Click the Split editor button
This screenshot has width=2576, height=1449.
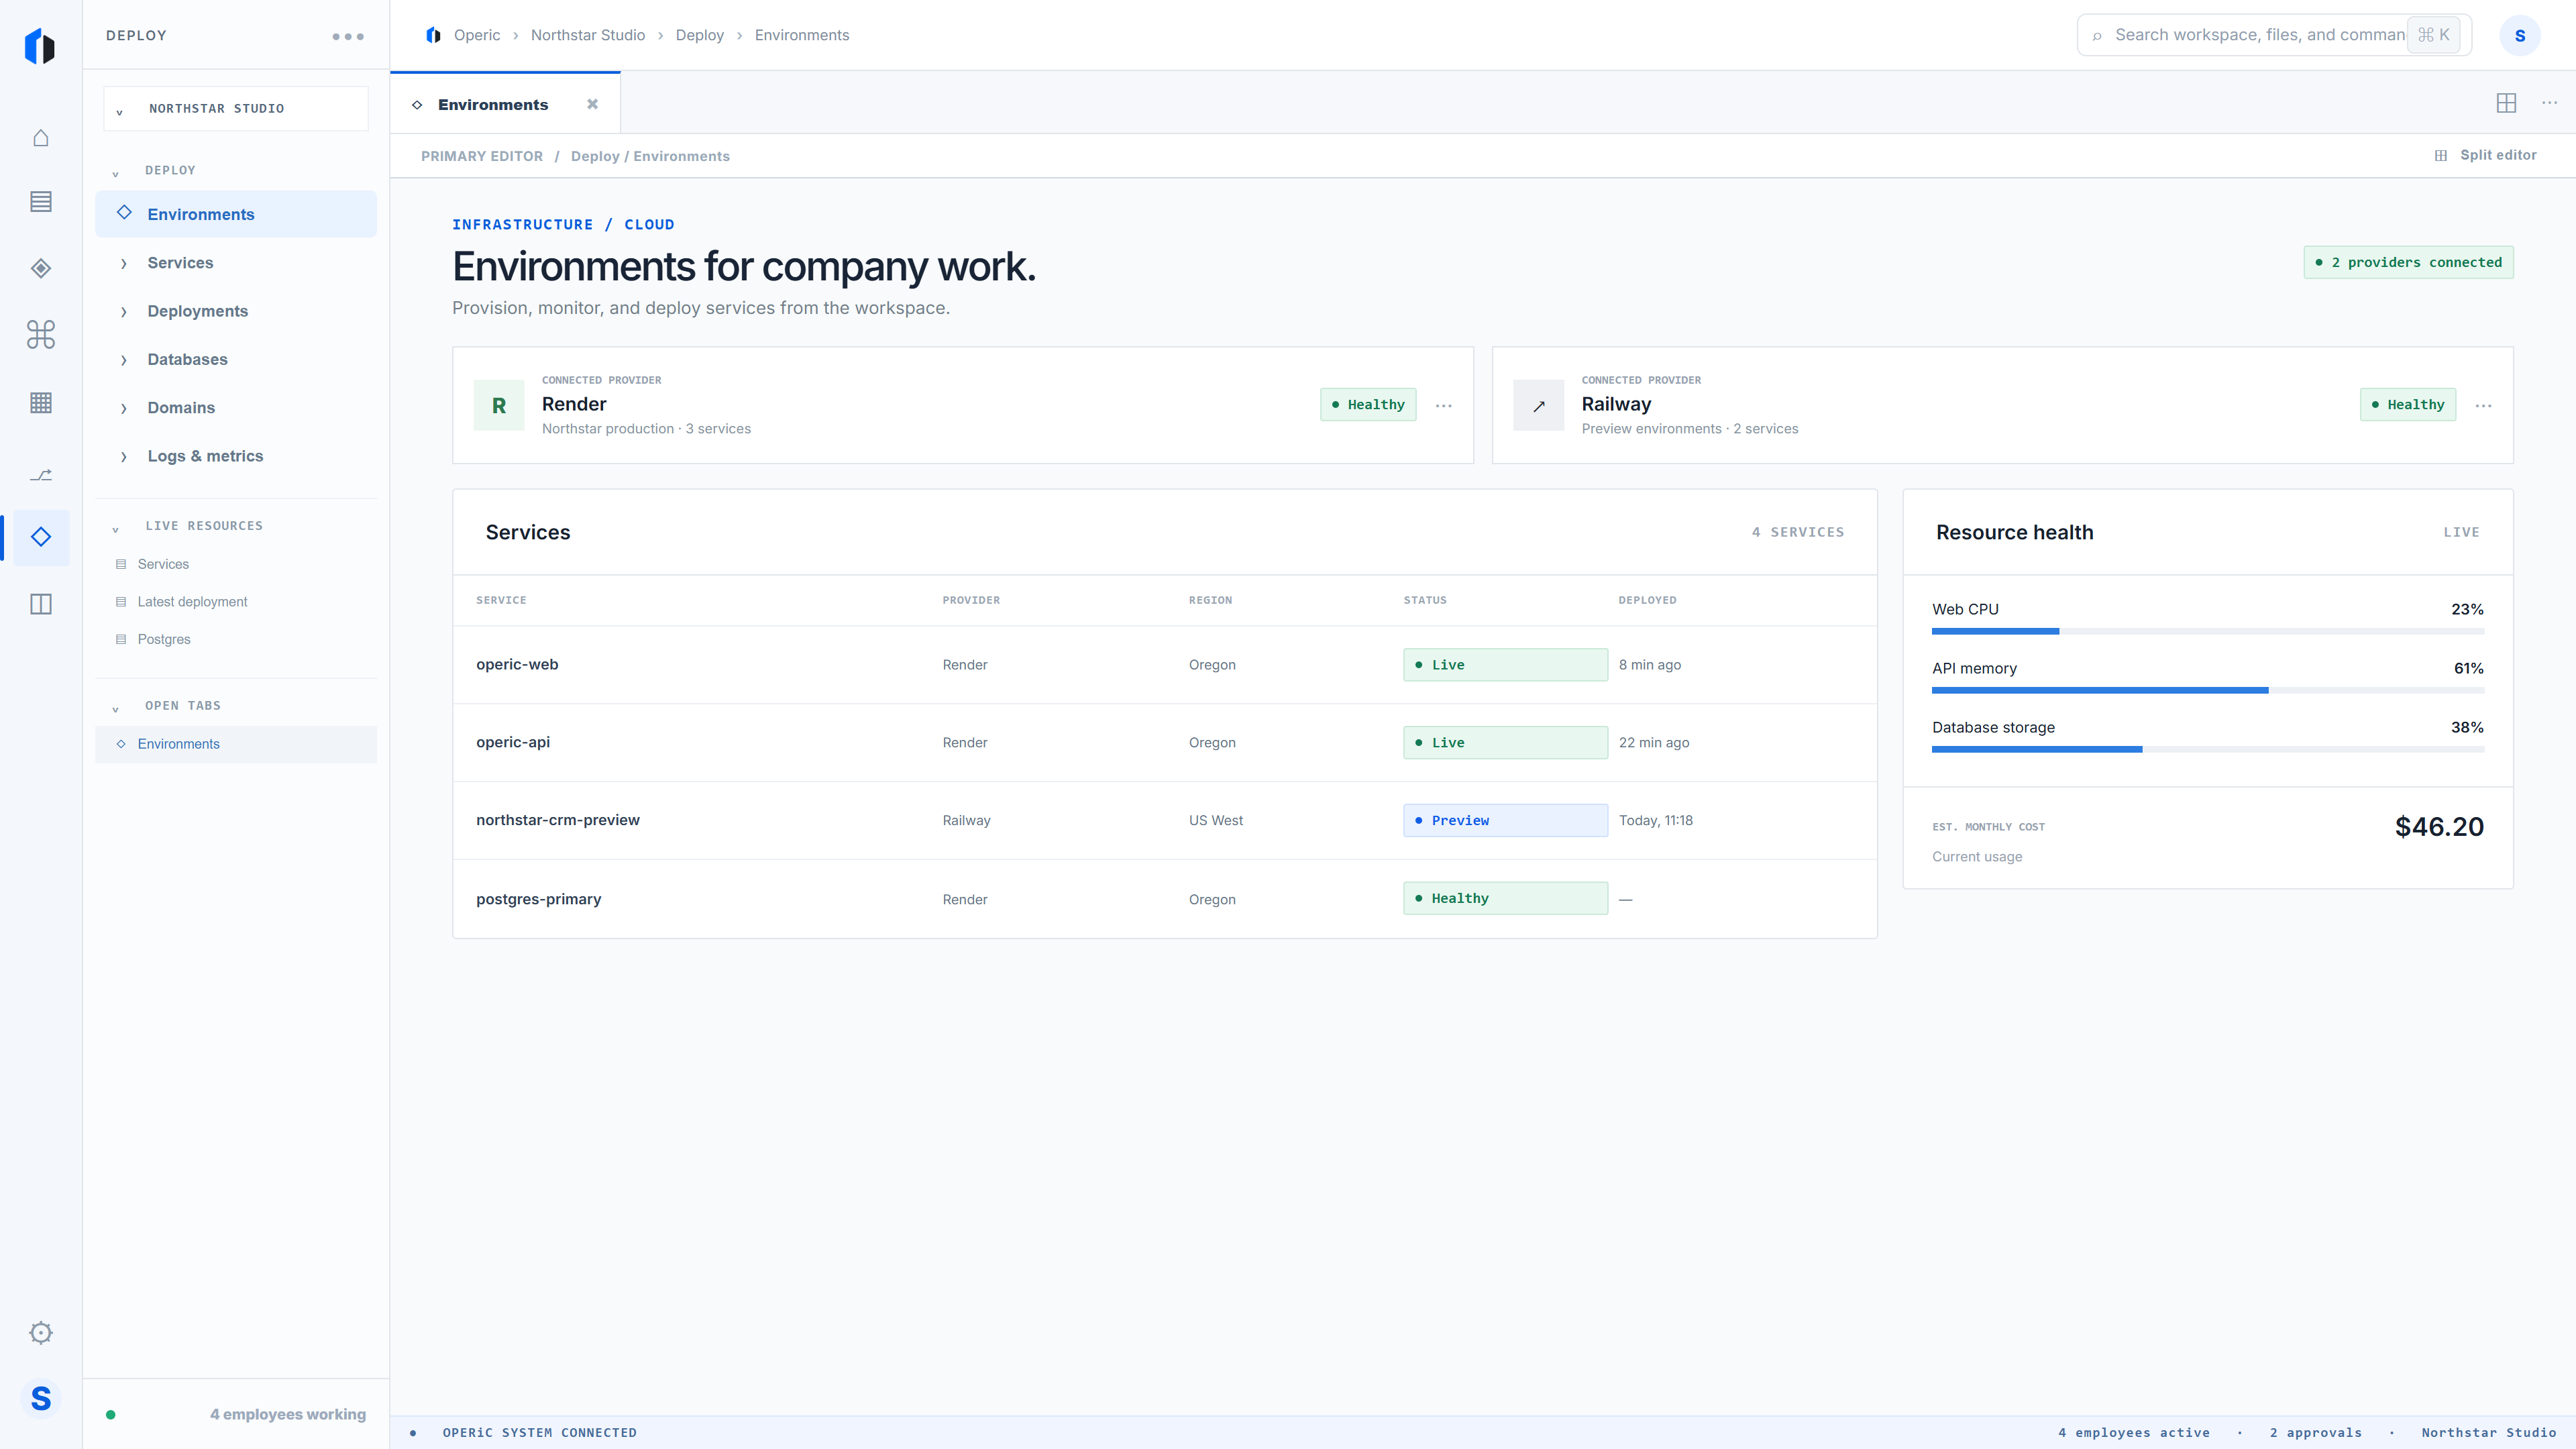[2486, 155]
